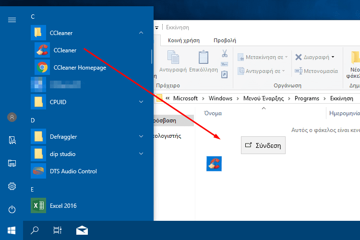Open taskbar Search magnifier
This screenshot has height=240, width=360.
tap(35, 230)
